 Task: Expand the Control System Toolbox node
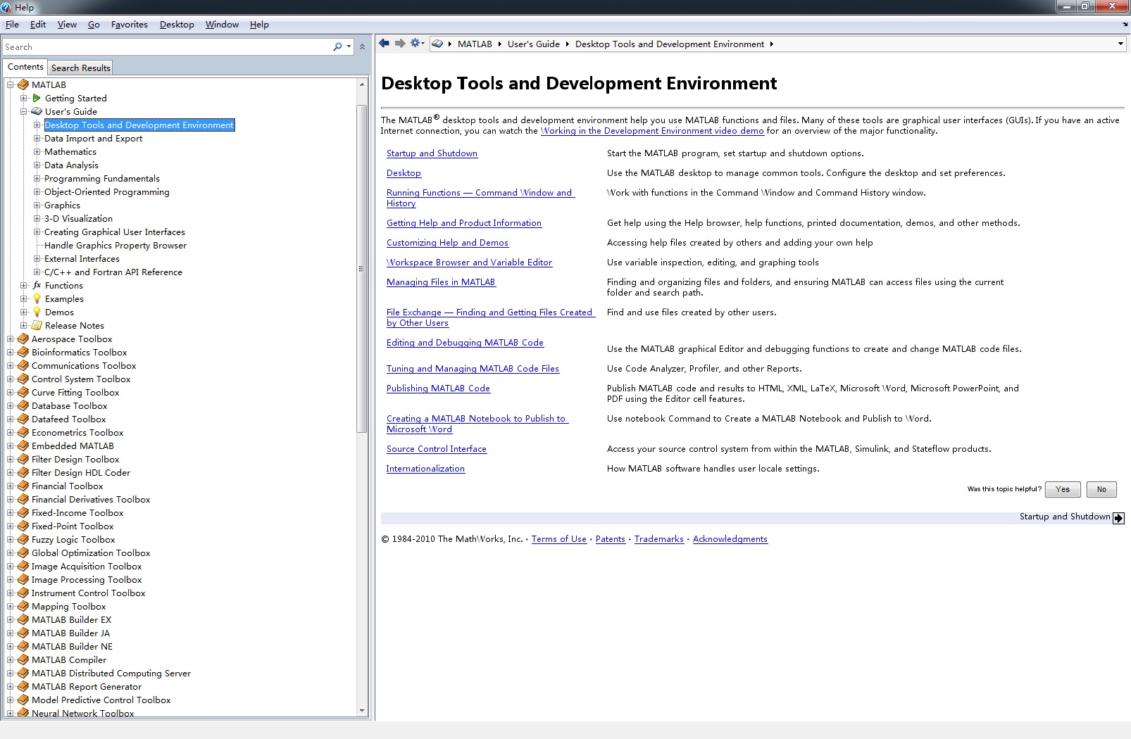(x=11, y=379)
